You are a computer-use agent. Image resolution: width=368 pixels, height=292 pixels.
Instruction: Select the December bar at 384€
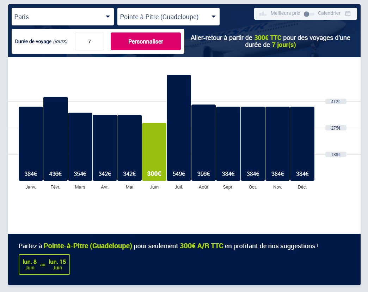point(302,144)
